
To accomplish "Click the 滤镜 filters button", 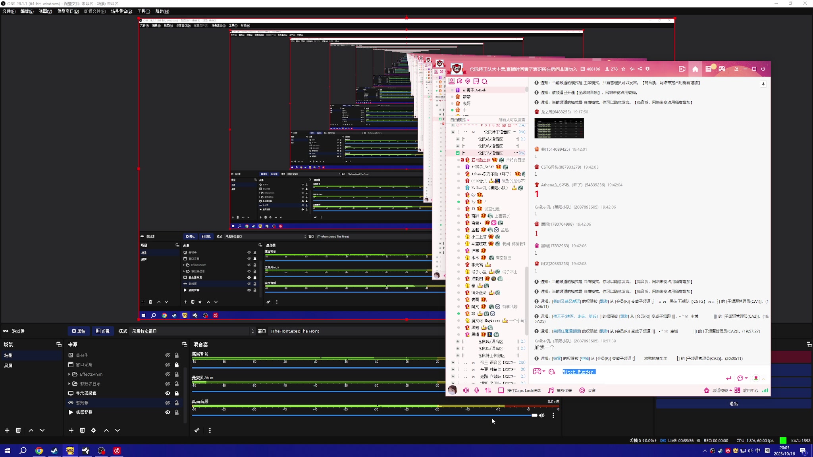I will (x=102, y=331).
